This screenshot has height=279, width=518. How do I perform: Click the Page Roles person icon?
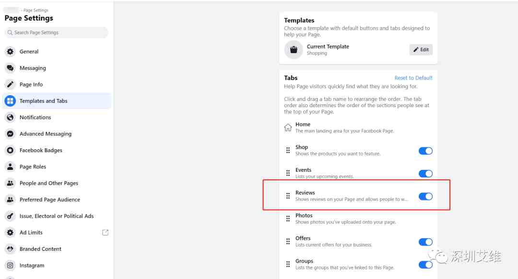click(x=10, y=167)
